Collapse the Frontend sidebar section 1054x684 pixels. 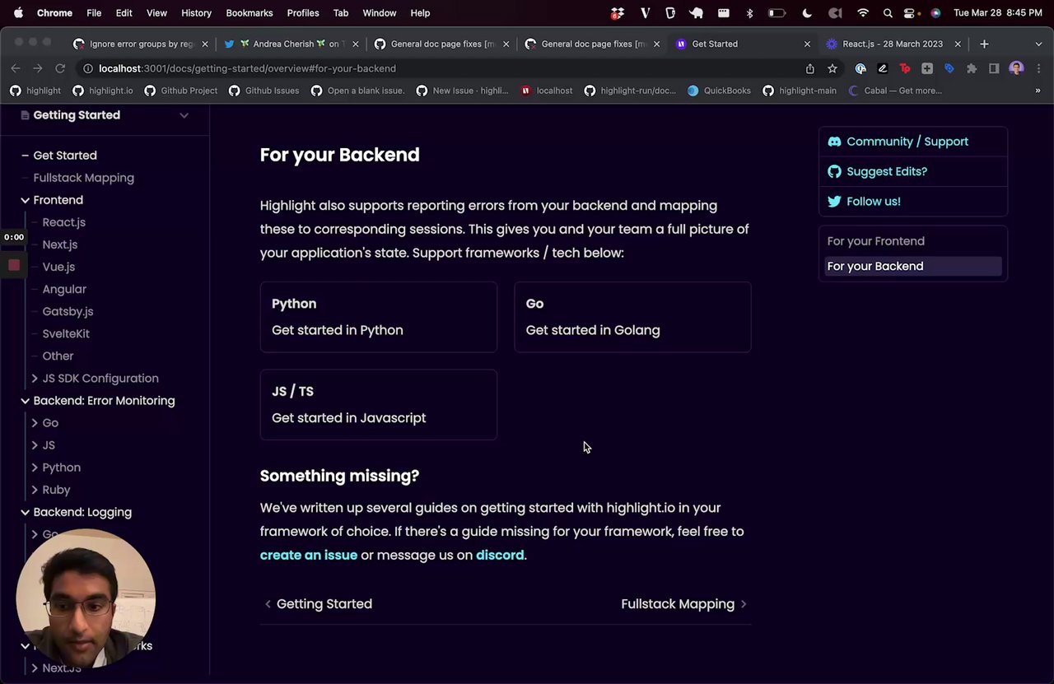(x=25, y=200)
